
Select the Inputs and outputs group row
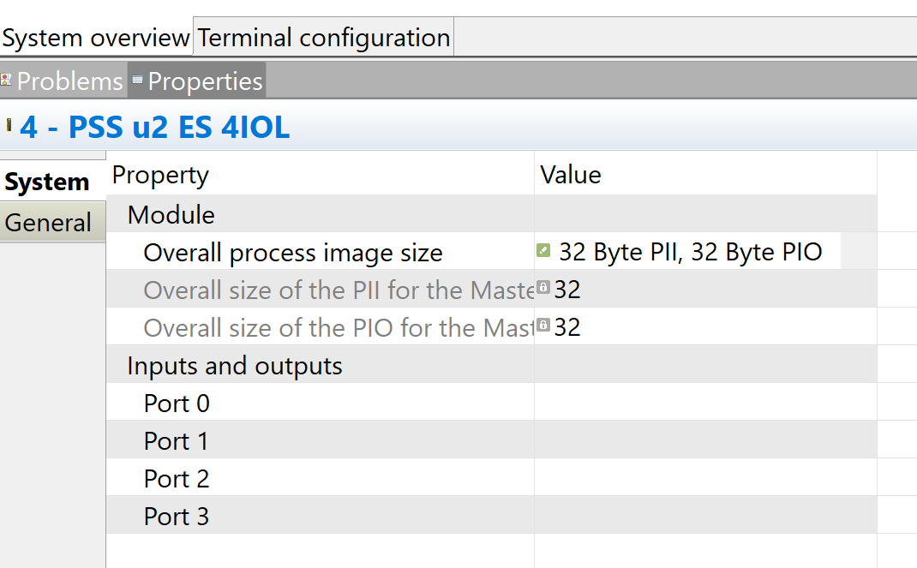[x=491, y=365]
